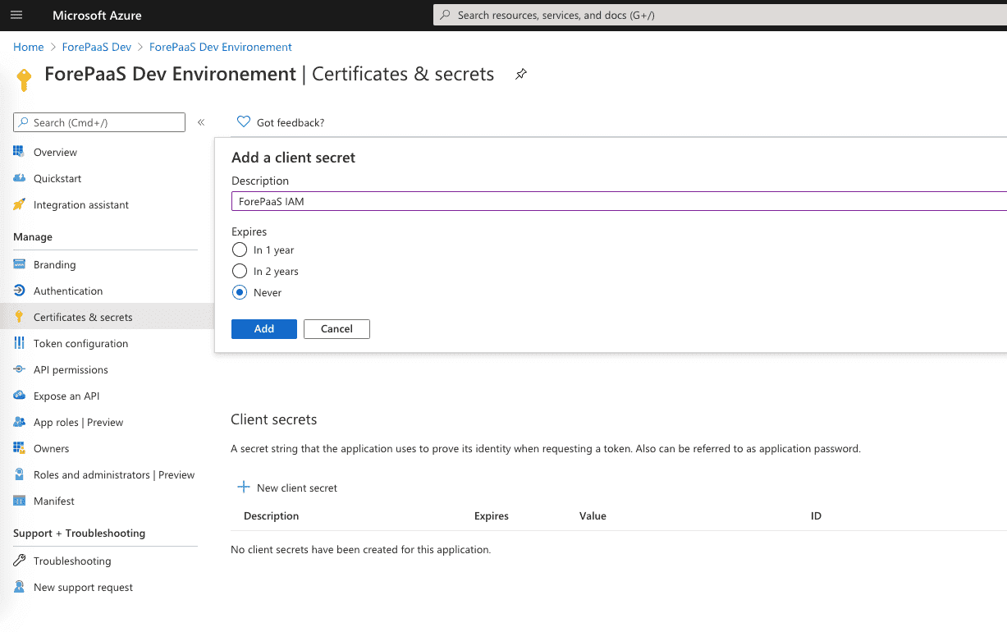Click the Branding icon in sidebar

coord(19,264)
